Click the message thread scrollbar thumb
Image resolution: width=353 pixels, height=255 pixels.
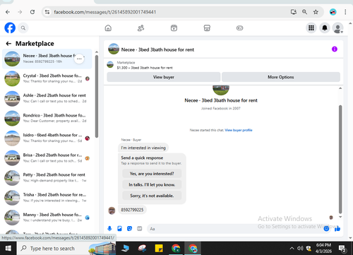tap(340, 160)
